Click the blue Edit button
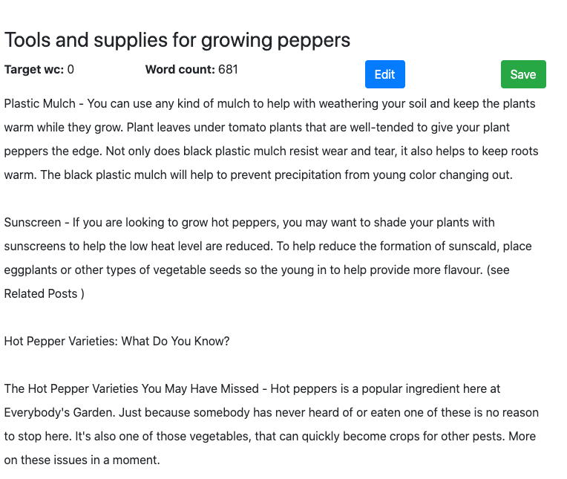567x479 pixels. click(x=384, y=74)
